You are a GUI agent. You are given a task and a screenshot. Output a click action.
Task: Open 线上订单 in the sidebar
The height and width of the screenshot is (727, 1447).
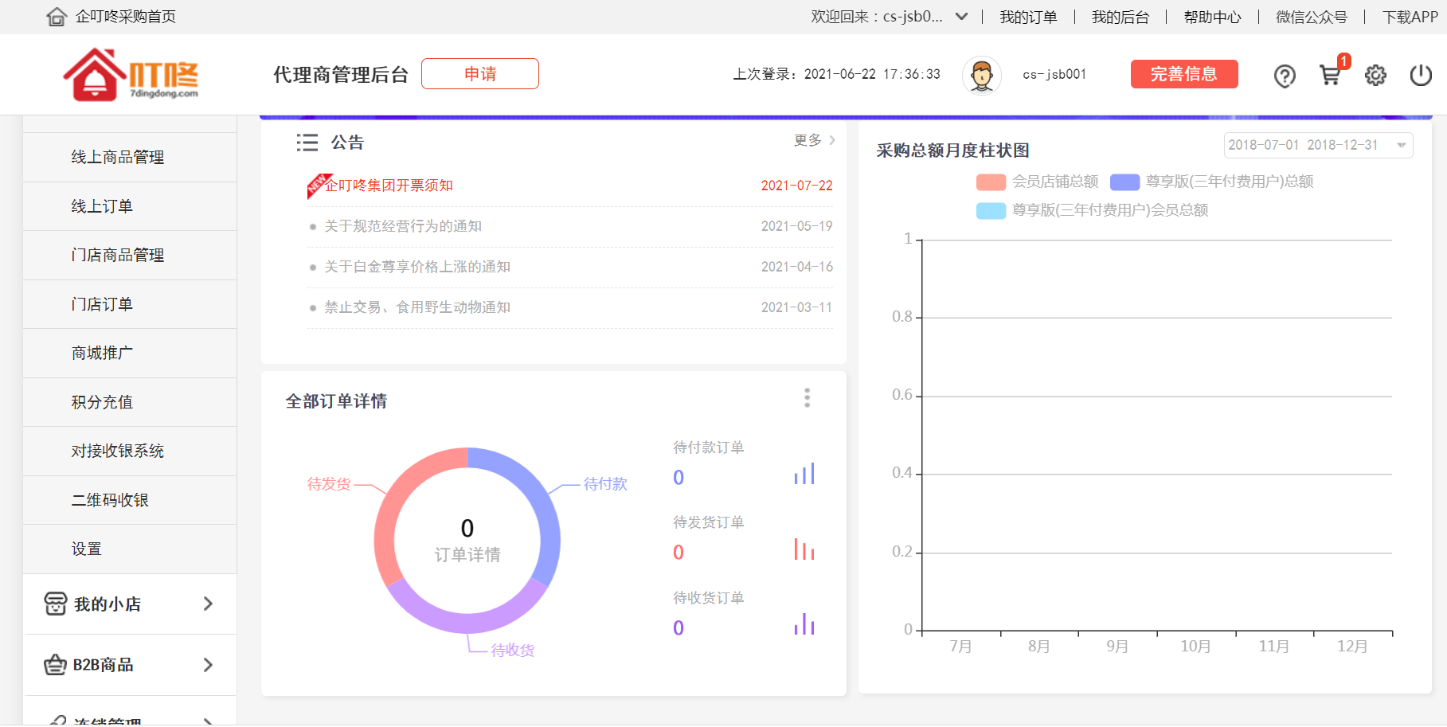[x=130, y=206]
